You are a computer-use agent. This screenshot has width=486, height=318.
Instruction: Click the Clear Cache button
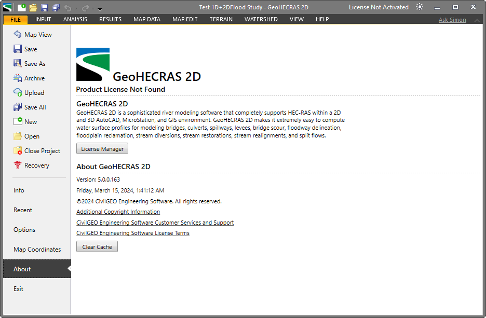97,247
